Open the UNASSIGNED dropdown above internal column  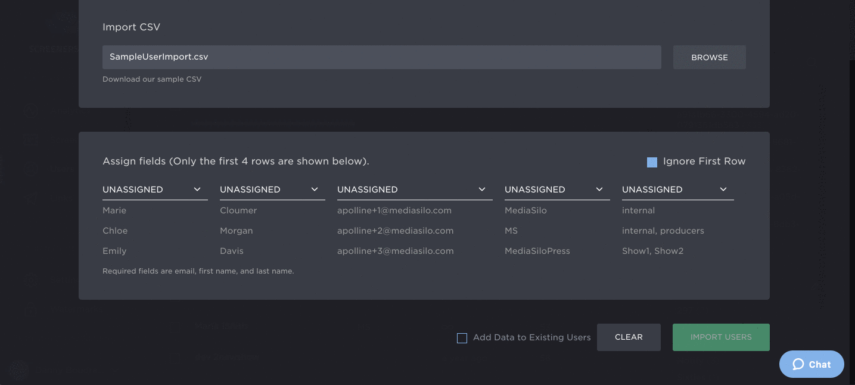[x=677, y=190]
